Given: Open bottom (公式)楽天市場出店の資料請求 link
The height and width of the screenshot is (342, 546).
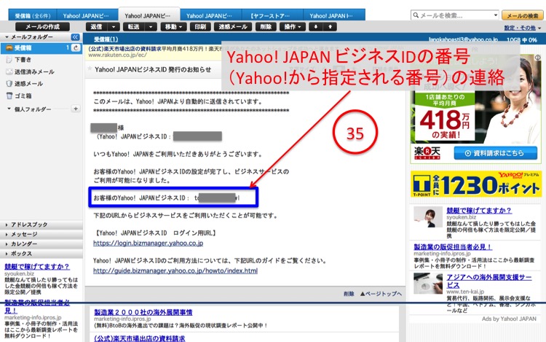Looking at the screenshot, I should [140, 338].
